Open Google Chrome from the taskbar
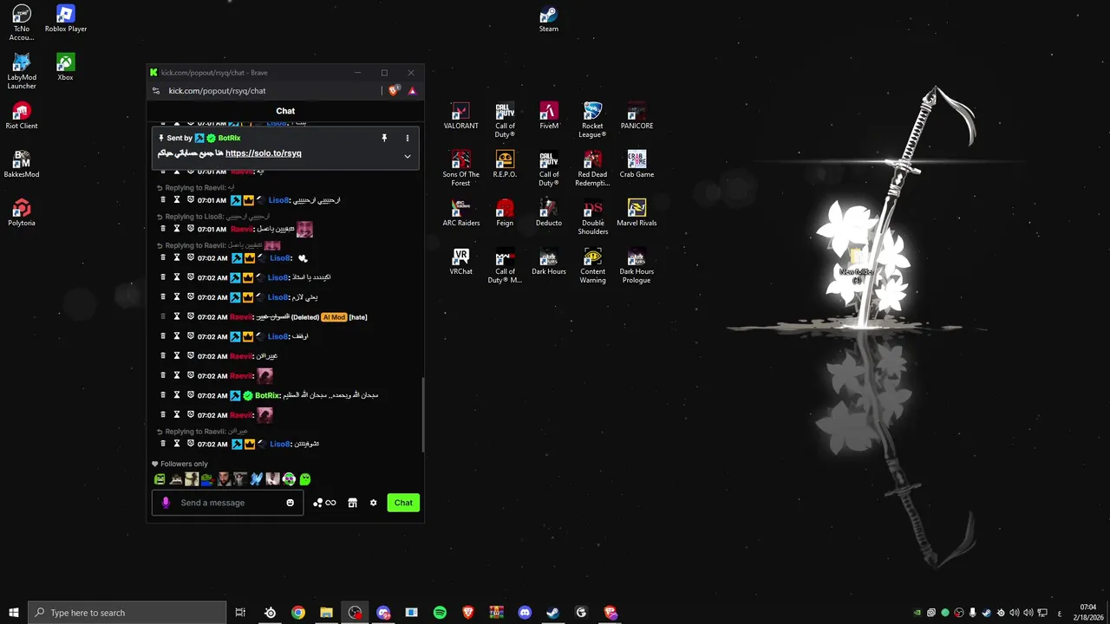 (298, 613)
